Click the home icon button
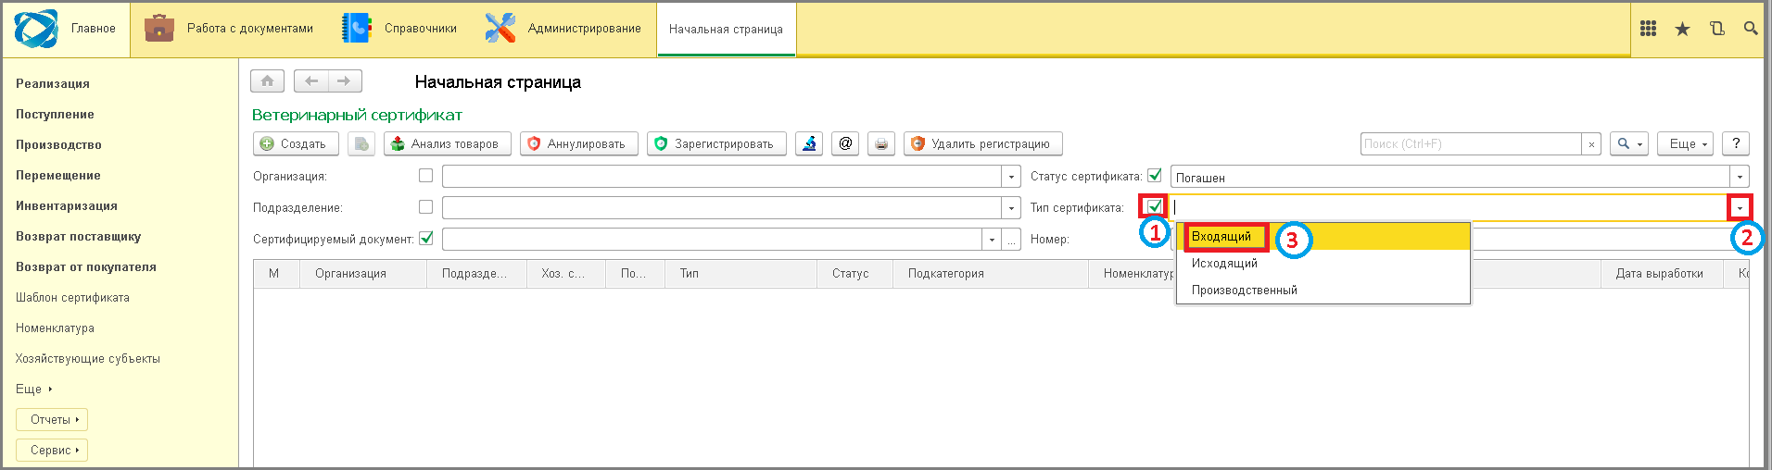 [x=267, y=81]
